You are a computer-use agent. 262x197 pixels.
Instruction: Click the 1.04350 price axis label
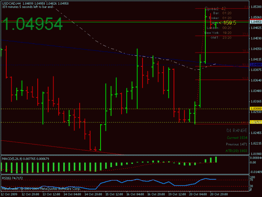[x=256, y=49]
